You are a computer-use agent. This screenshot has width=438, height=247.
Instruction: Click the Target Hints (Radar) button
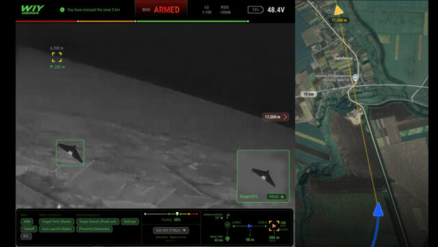point(57,222)
